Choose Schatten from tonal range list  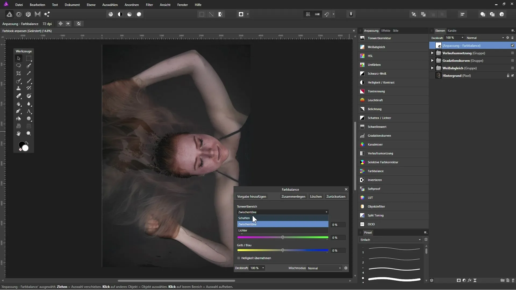click(x=283, y=218)
